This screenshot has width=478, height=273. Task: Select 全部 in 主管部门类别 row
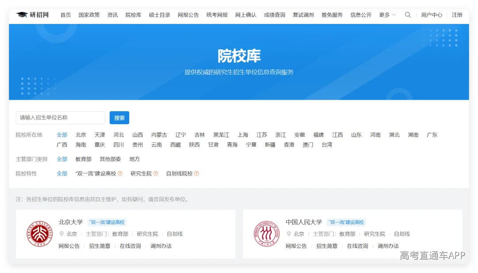pyautogui.click(x=62, y=159)
